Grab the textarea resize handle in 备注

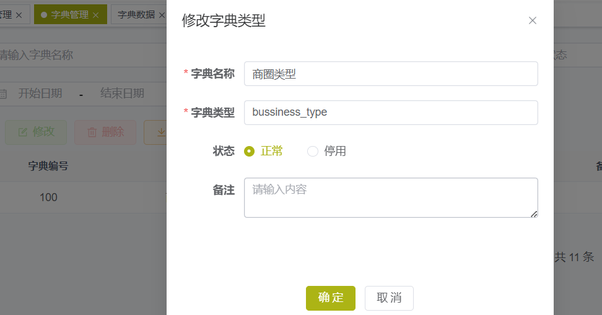click(534, 214)
